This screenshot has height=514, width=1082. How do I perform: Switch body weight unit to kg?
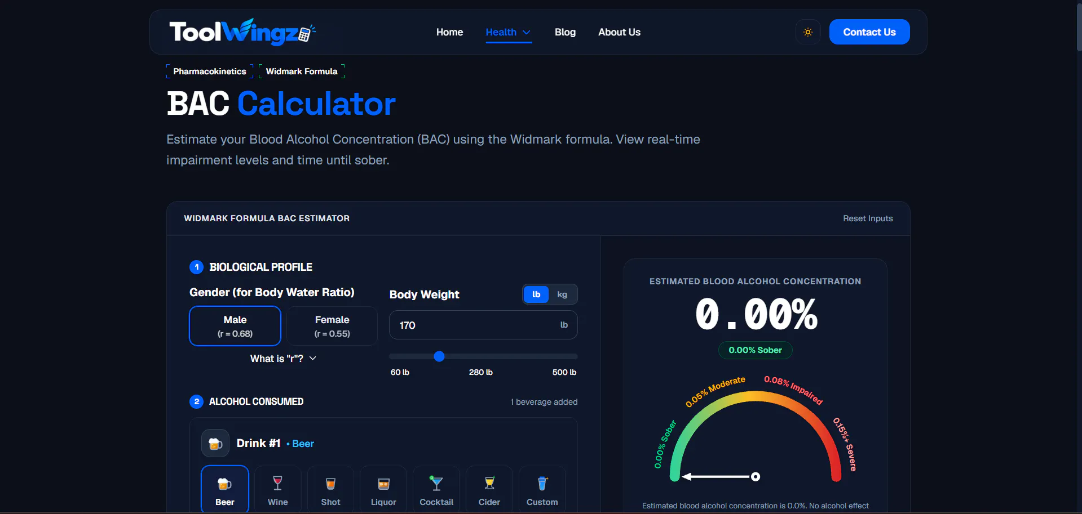(562, 294)
